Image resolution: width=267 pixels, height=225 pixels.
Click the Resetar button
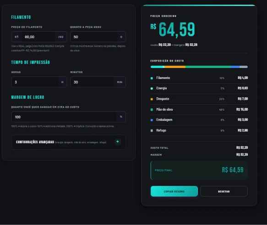(x=224, y=191)
